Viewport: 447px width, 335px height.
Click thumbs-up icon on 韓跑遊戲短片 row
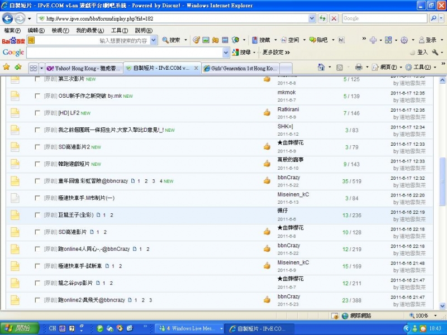267,164
